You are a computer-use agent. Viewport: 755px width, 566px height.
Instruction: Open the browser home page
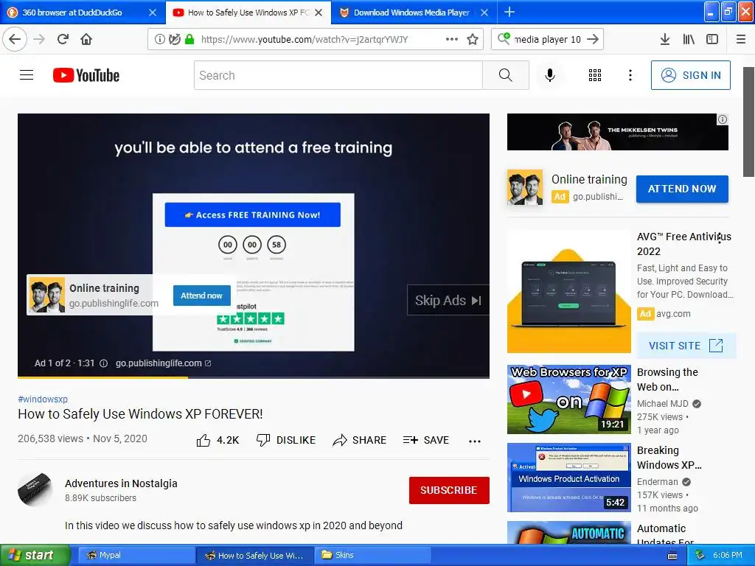tap(86, 39)
